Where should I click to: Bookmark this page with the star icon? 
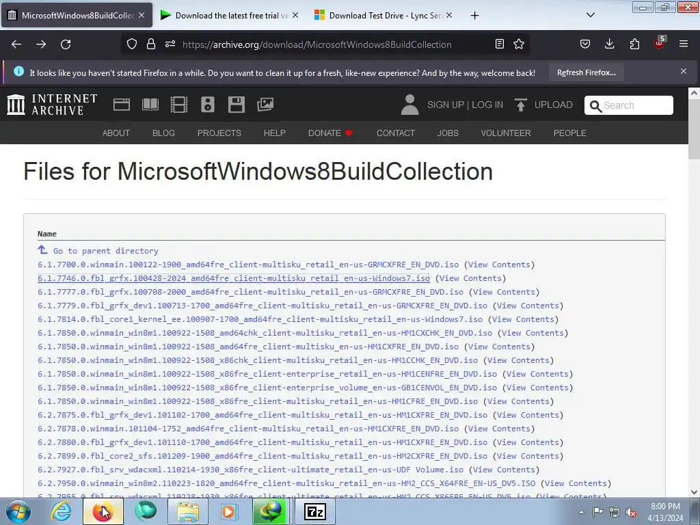519,44
